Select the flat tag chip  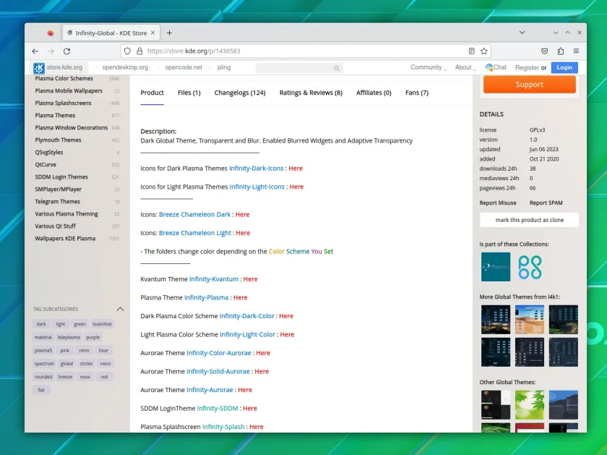pos(41,390)
